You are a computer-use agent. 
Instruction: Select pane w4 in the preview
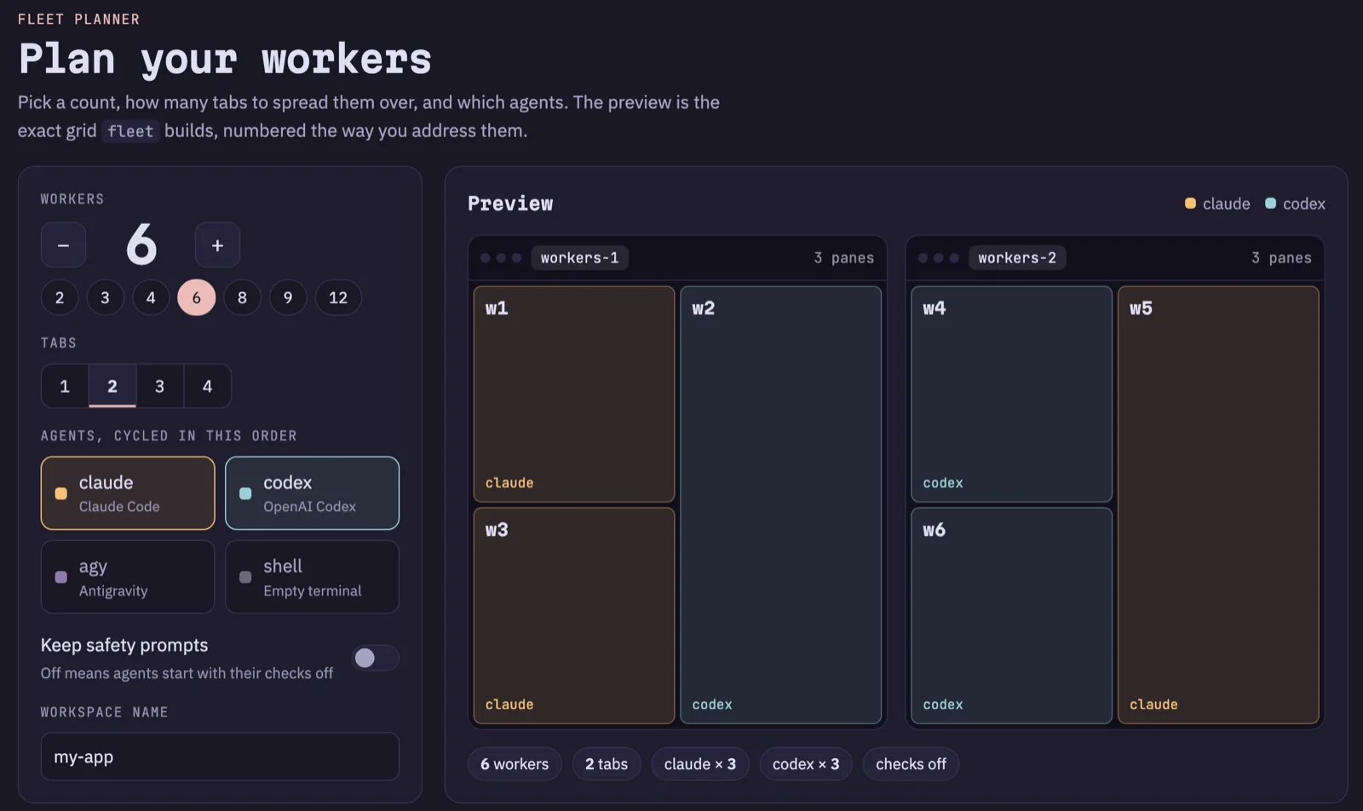point(1011,394)
